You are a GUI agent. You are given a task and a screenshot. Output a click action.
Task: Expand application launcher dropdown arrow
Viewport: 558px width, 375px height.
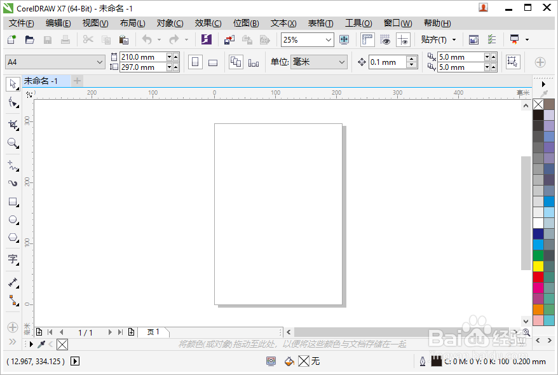527,39
